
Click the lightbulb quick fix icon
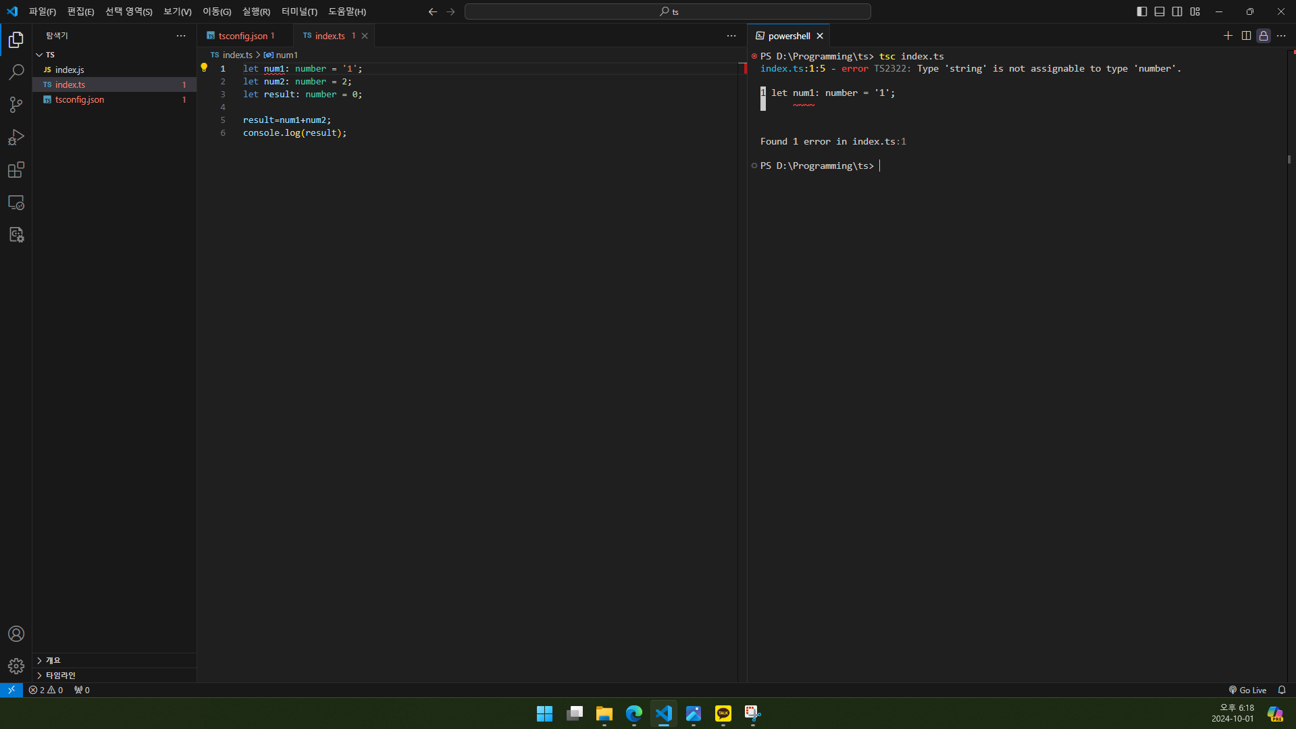point(204,68)
